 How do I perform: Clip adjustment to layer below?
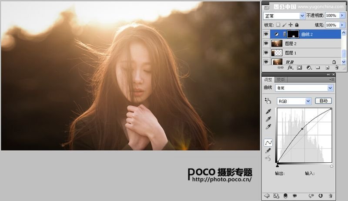285,196
